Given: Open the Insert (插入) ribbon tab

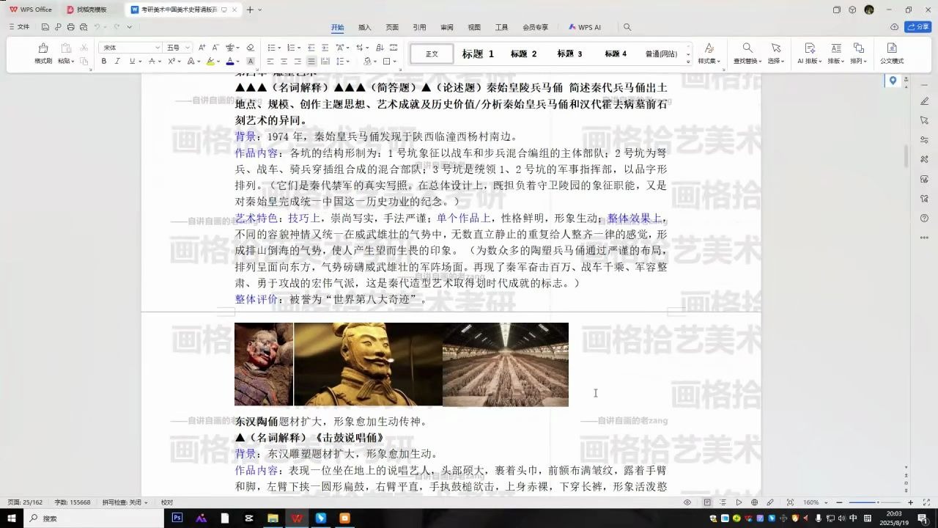Looking at the screenshot, I should coord(364,27).
